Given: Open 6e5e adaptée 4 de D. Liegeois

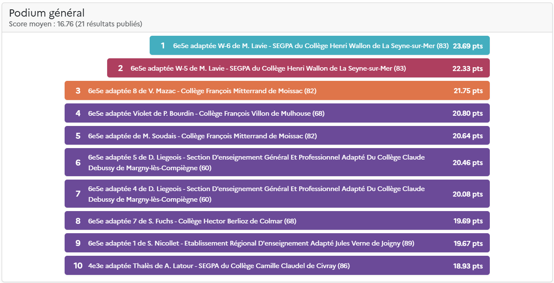Looking at the screenshot, I should pos(256,194).
